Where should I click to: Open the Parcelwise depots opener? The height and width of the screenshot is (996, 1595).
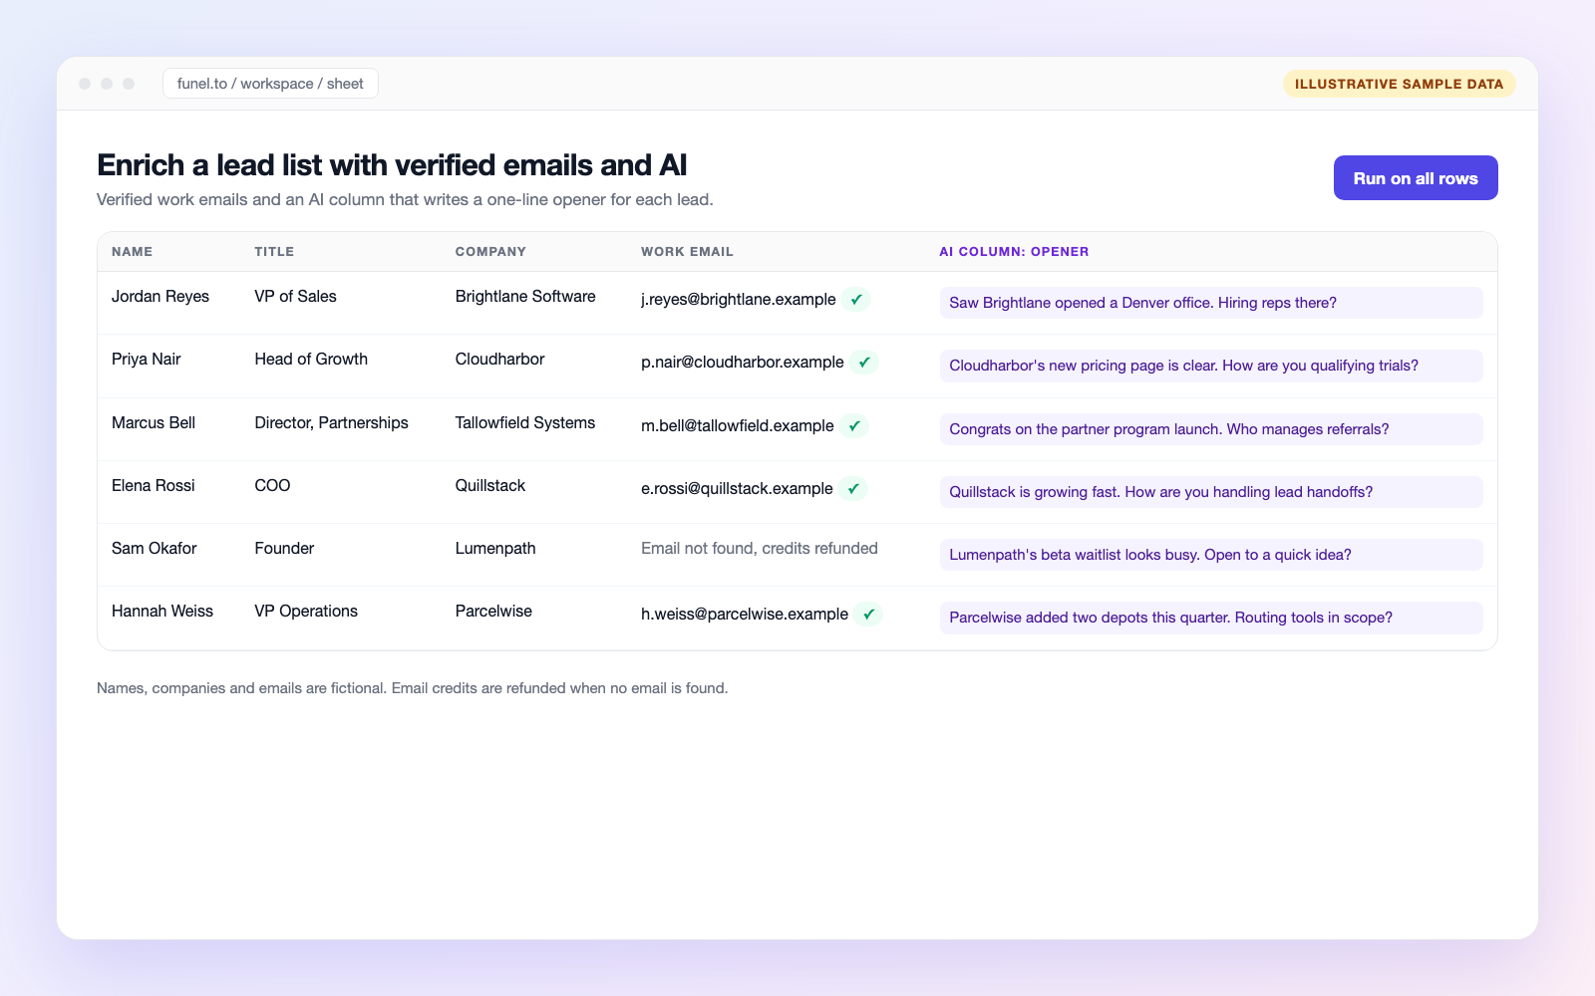pyautogui.click(x=1211, y=618)
